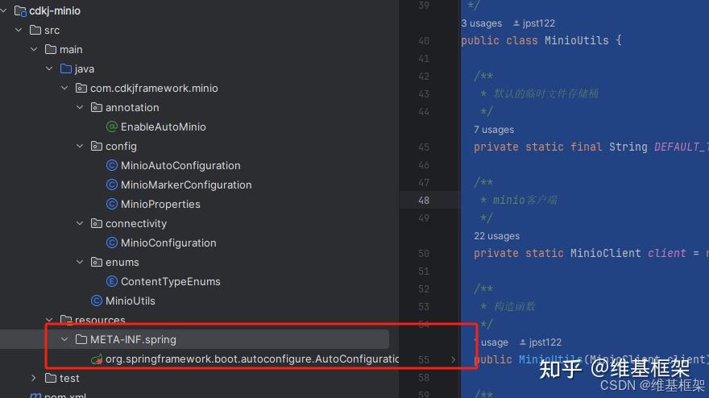Click the com.cdkjframework.minio package icon

tap(81, 88)
